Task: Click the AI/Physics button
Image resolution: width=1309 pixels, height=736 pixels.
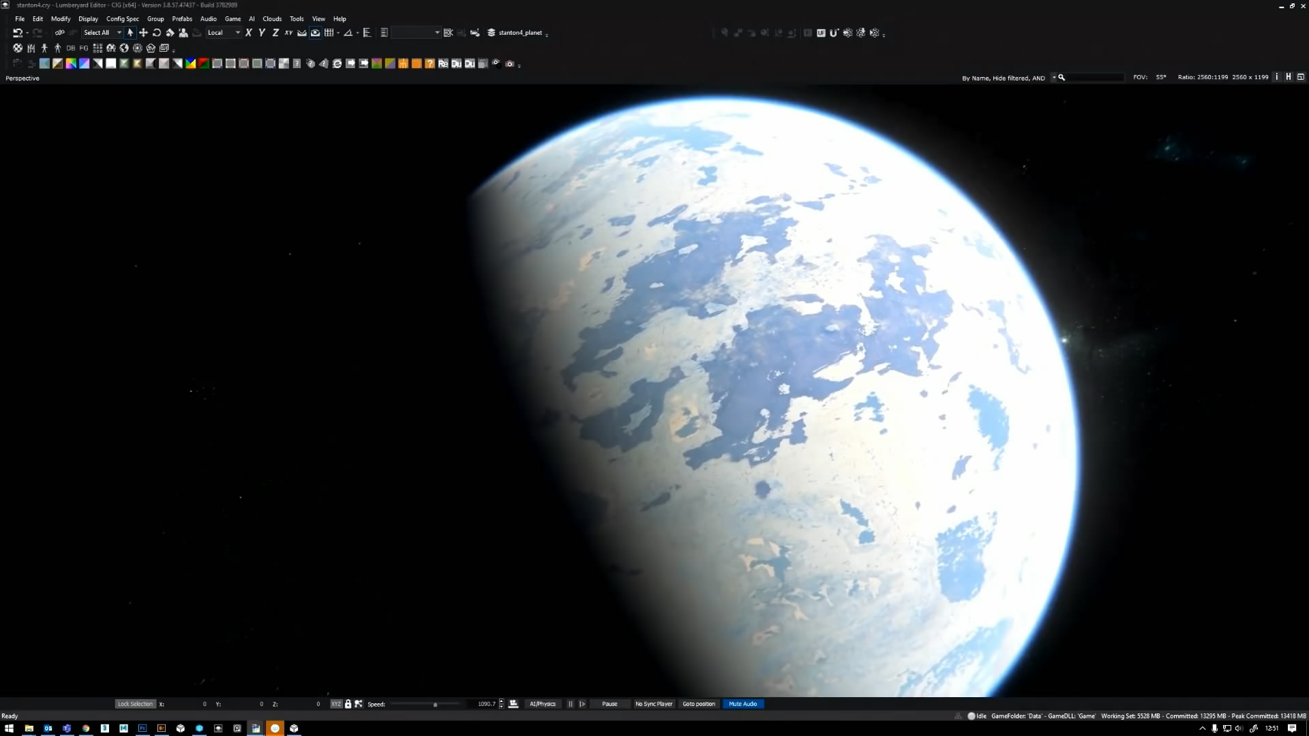Action: (x=543, y=704)
